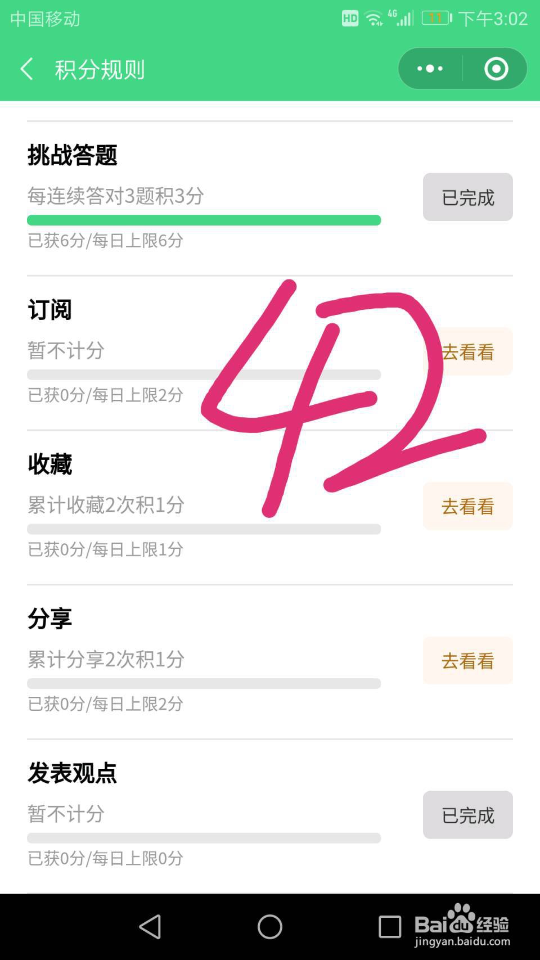This screenshot has height=960, width=540.
Task: Close mini program via circle target icon
Action: [x=496, y=69]
